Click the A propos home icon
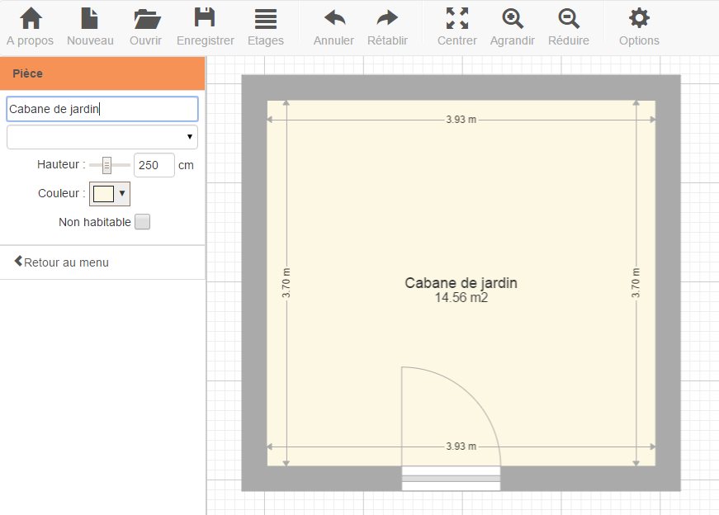Viewport: 719px width, 515px height. (31, 20)
